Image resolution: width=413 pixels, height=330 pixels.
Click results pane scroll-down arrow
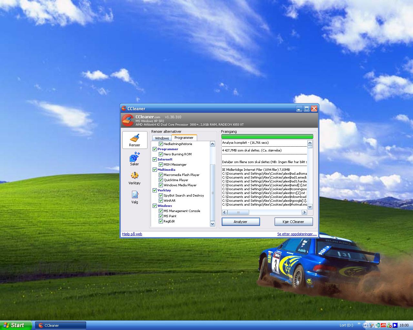[x=310, y=207]
